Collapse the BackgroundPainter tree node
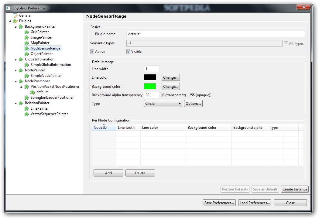Viewport: 319px width, 219px height. point(16,27)
